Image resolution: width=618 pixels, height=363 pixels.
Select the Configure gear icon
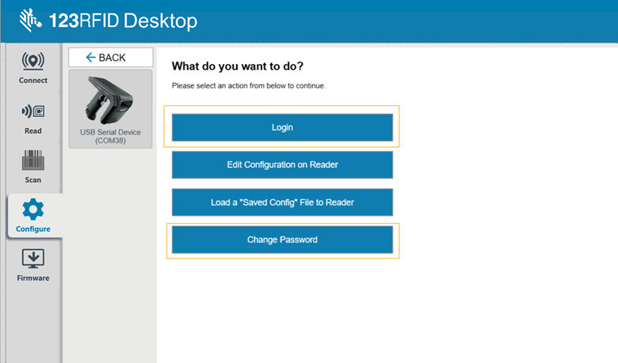pyautogui.click(x=33, y=209)
